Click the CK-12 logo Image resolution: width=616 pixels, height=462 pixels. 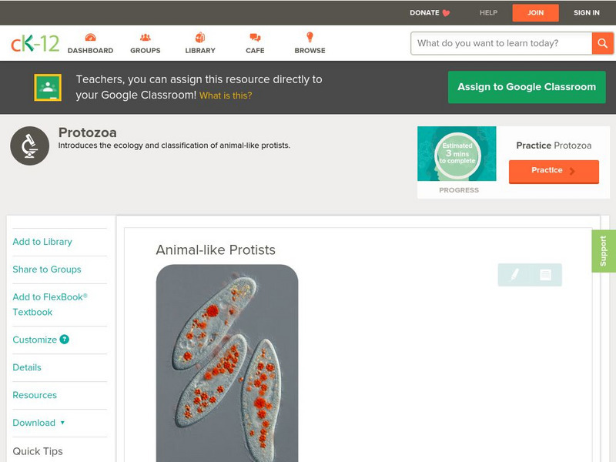click(35, 43)
